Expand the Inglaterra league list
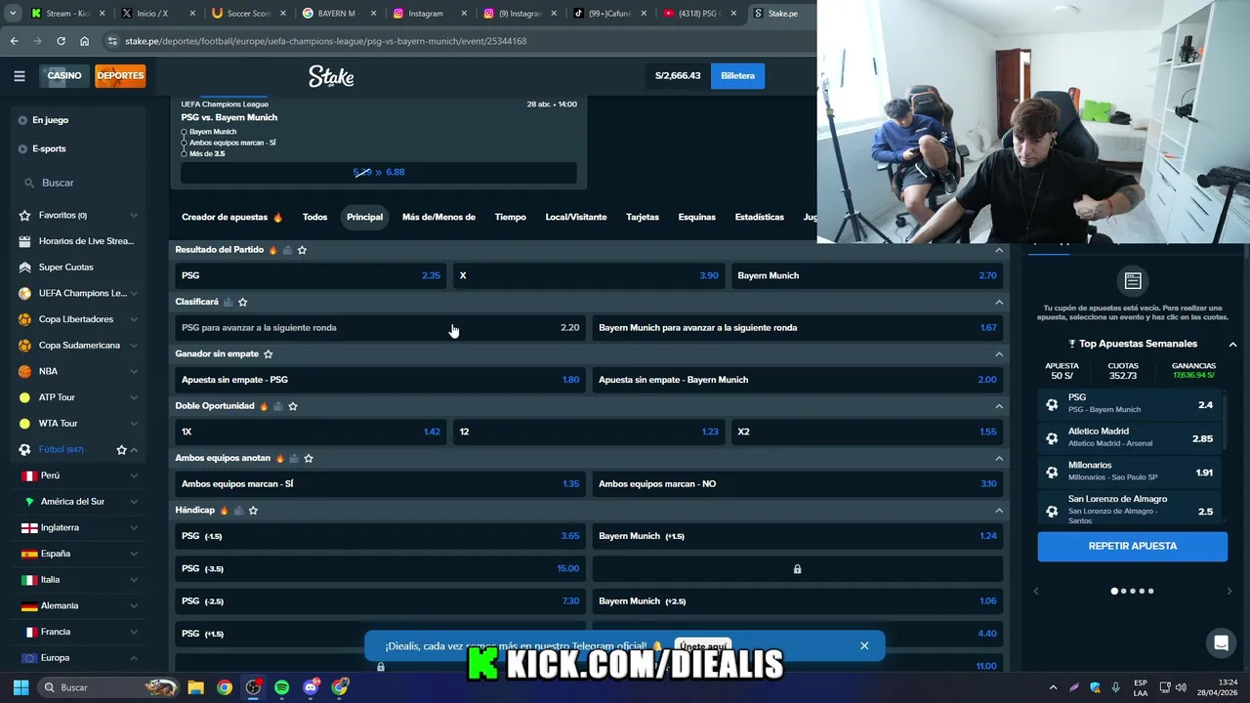This screenshot has width=1250, height=703. [x=134, y=527]
